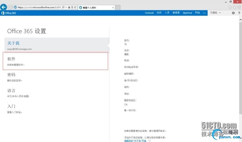Click the 编辑我的"关于我"页面 link
Image resolution: width=242 pixels, height=142 pixels.
(x=135, y=141)
